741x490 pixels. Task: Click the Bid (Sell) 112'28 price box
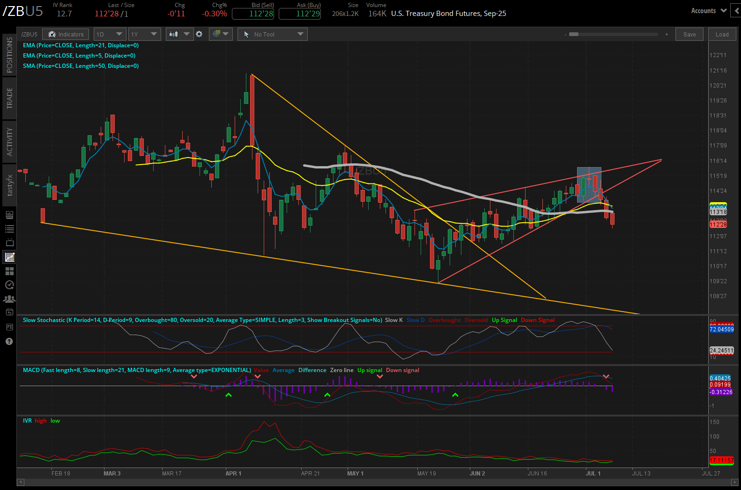[253, 14]
